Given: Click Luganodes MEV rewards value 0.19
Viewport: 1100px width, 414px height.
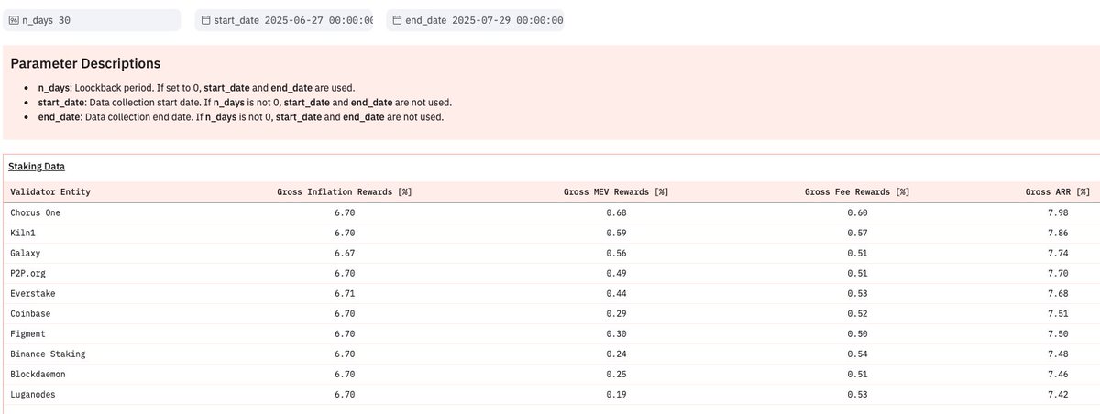Looking at the screenshot, I should point(616,394).
